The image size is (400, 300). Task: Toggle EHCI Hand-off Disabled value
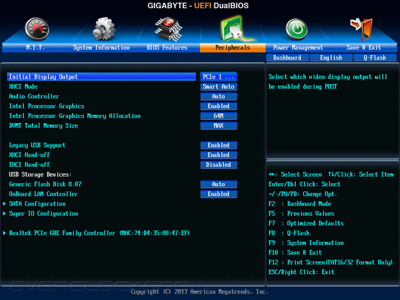pos(219,164)
